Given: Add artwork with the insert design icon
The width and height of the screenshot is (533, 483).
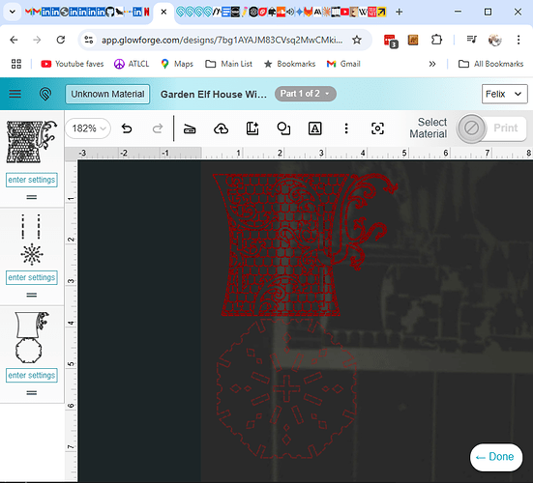Looking at the screenshot, I should (252, 128).
